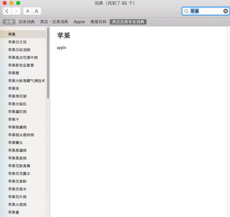Minimize the dictionary window with yellow button

click(x=11, y=3)
